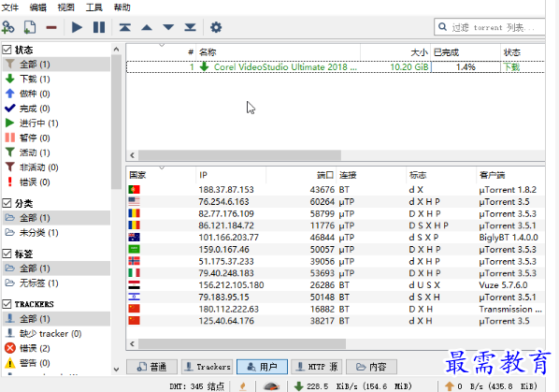
Task: Pause torrents with the pause icon
Action: [x=99, y=27]
